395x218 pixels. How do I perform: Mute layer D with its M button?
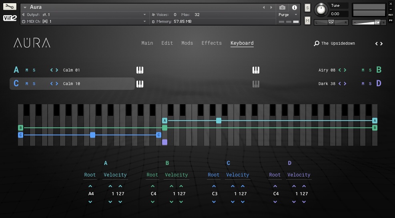363,84
